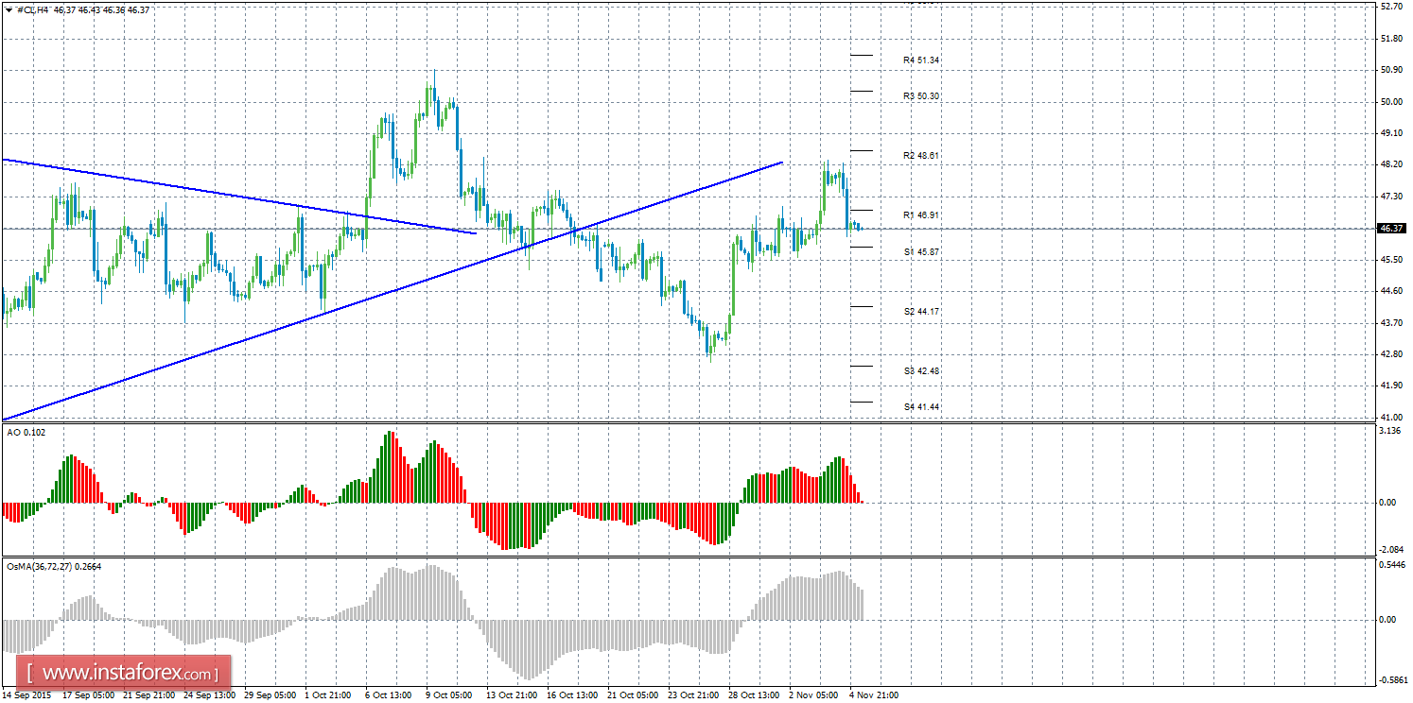Click the 1 Oct 21:00 date label

[328, 695]
